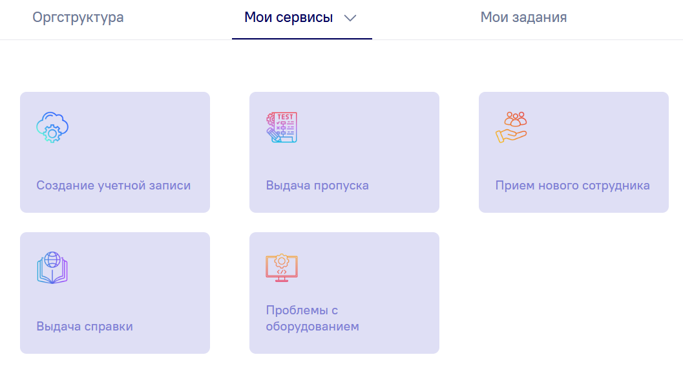
Task: Click the Выдача справки label text
Action: 85,326
